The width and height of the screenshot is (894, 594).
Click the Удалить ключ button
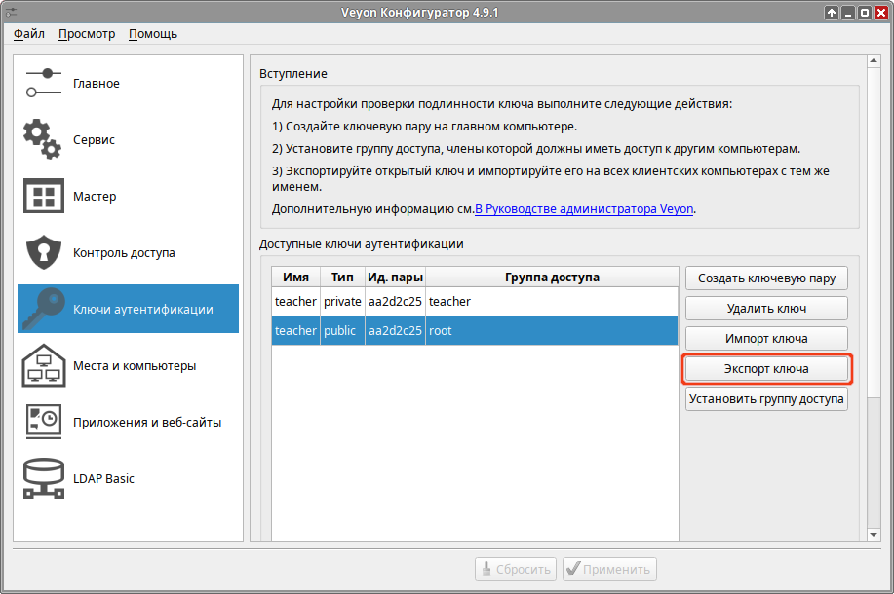(x=766, y=308)
